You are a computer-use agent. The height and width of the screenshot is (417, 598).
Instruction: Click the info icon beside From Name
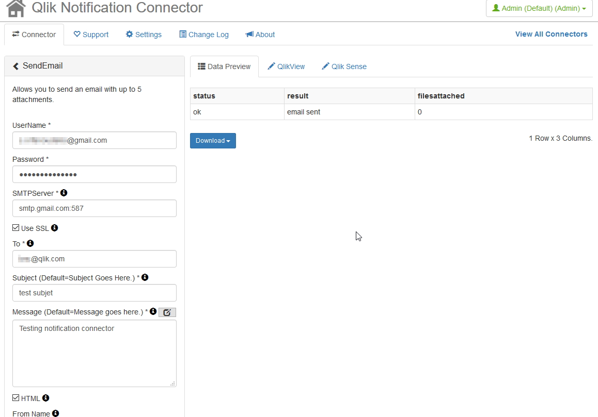[x=55, y=413]
